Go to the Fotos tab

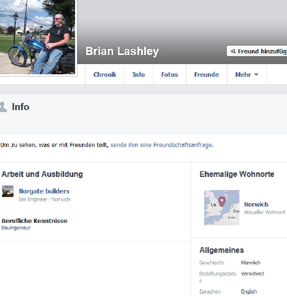(x=169, y=74)
